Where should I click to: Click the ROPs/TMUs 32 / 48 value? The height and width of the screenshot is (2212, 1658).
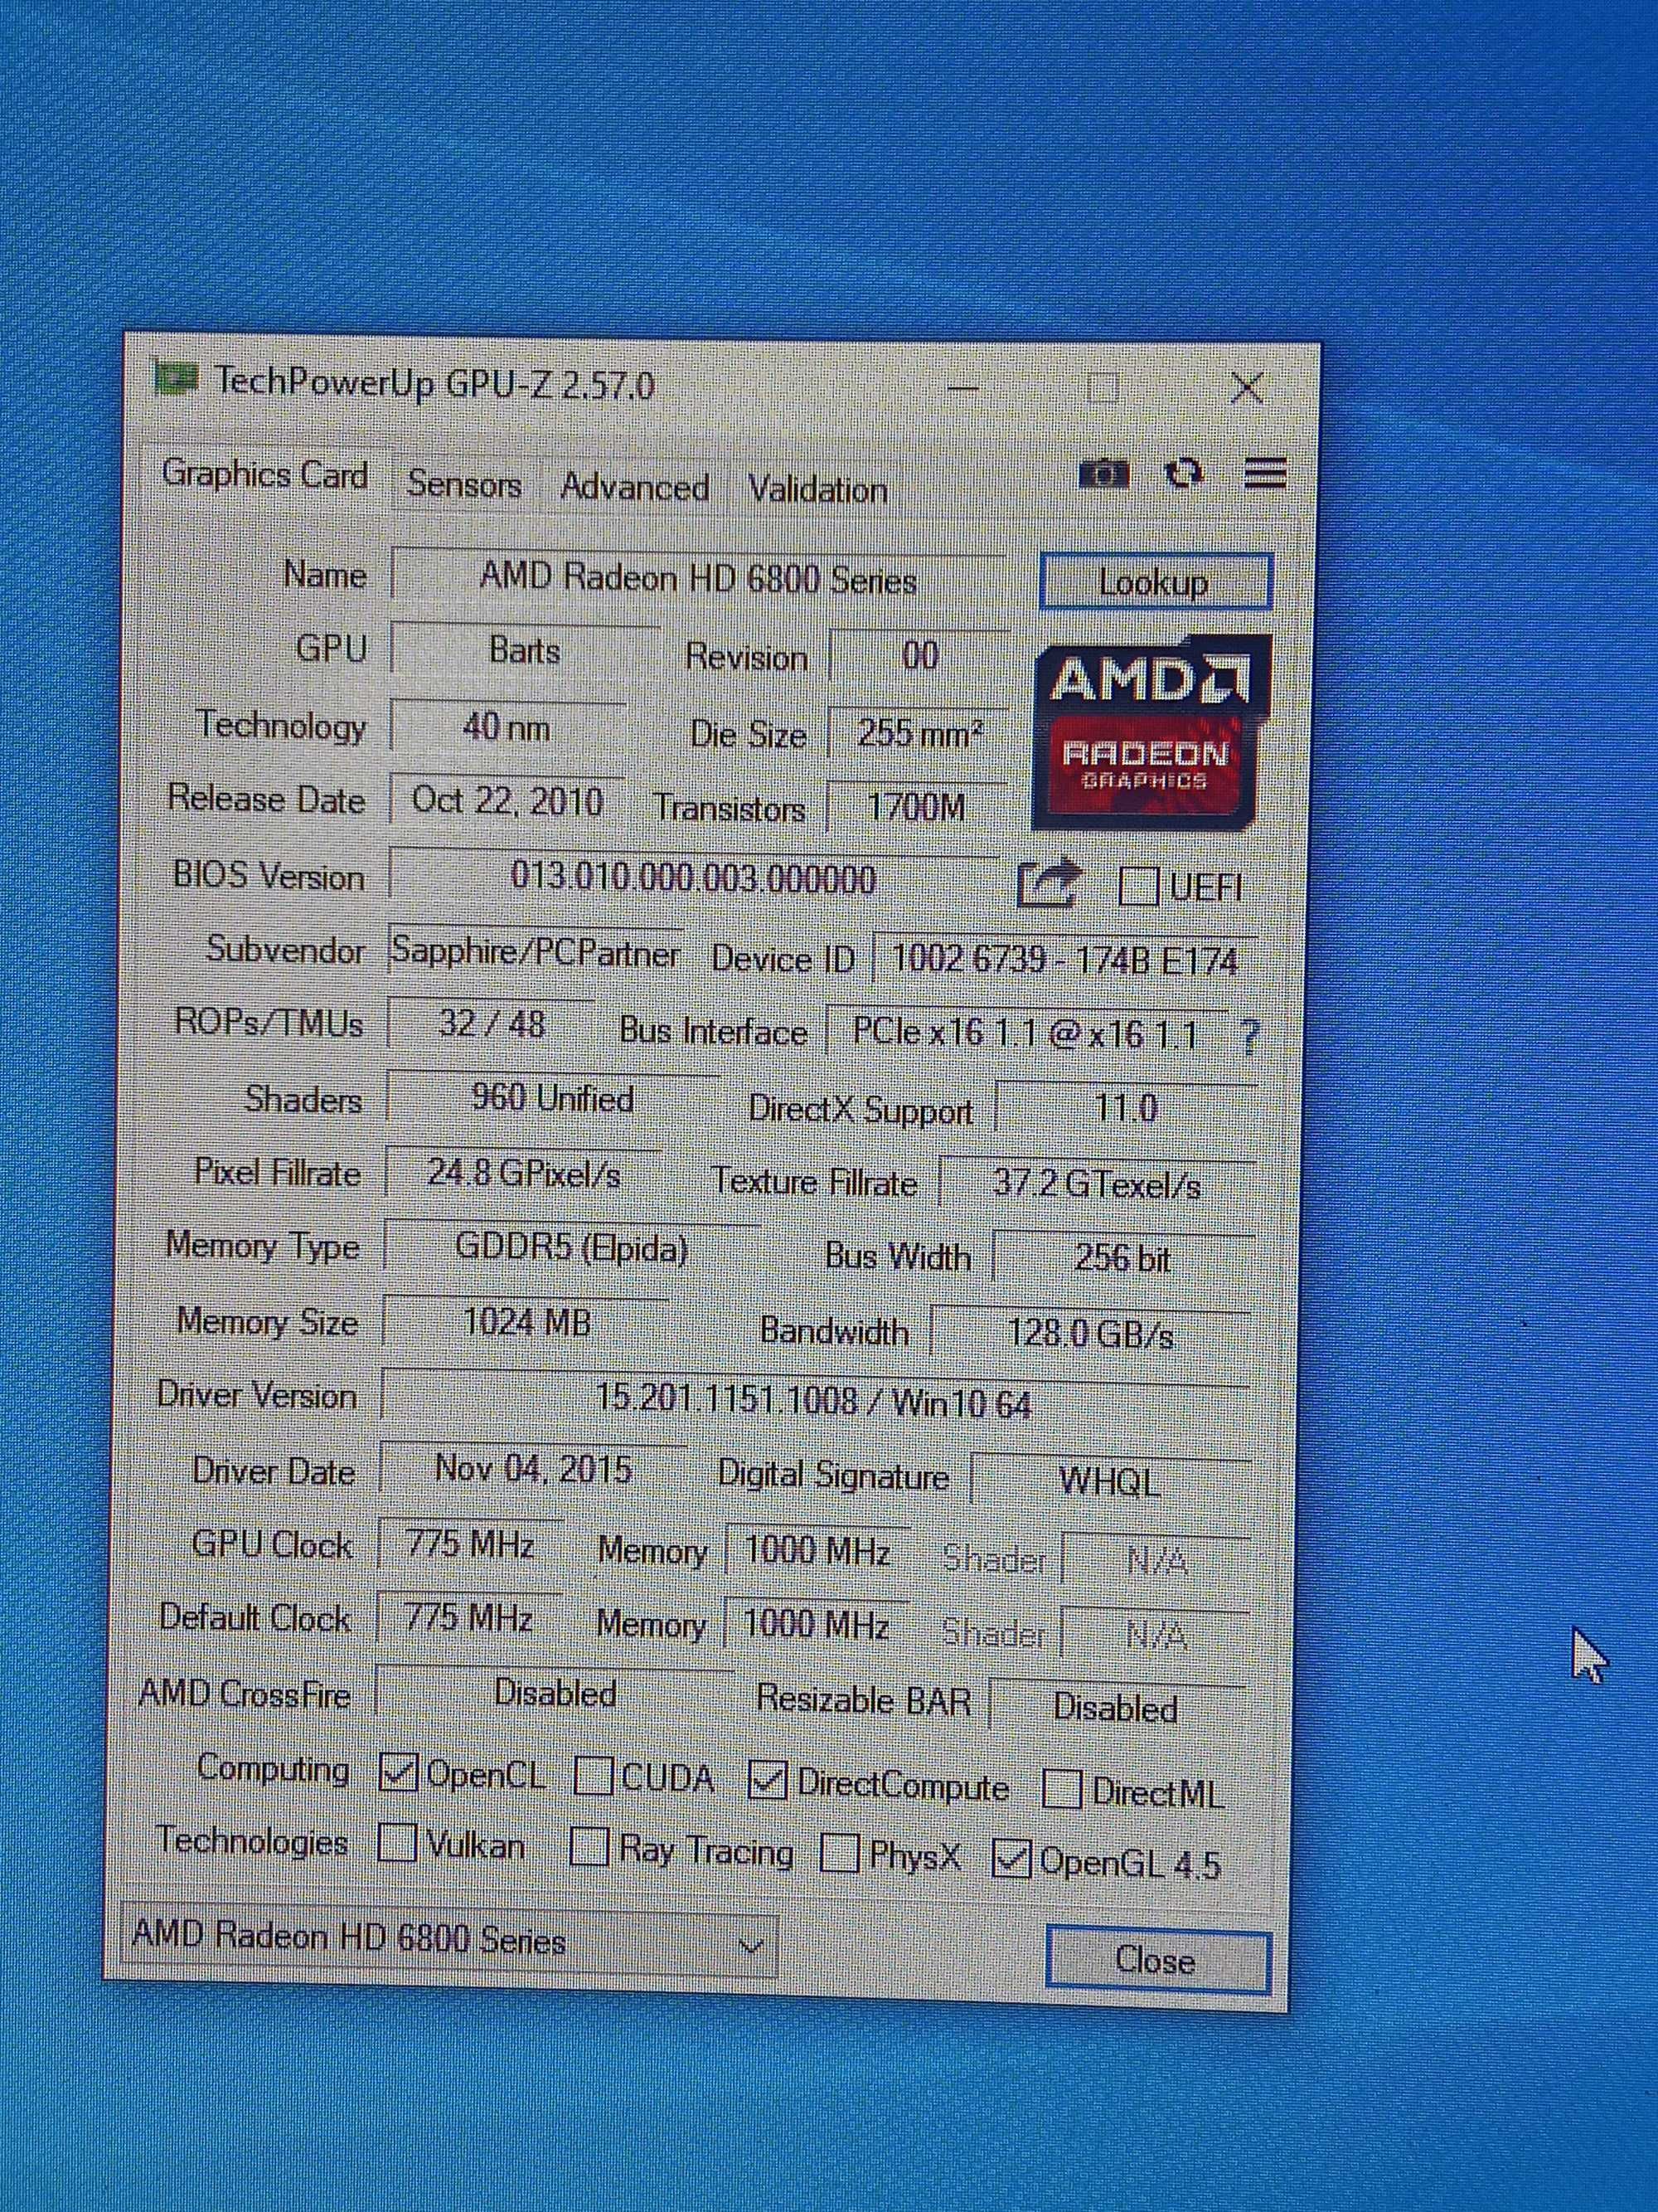coord(491,1024)
